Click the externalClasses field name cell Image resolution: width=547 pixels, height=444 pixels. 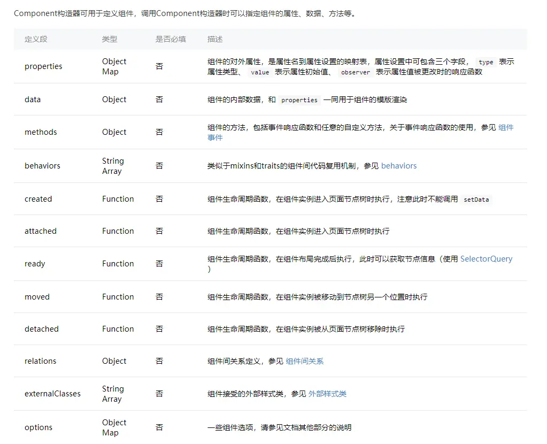52,394
